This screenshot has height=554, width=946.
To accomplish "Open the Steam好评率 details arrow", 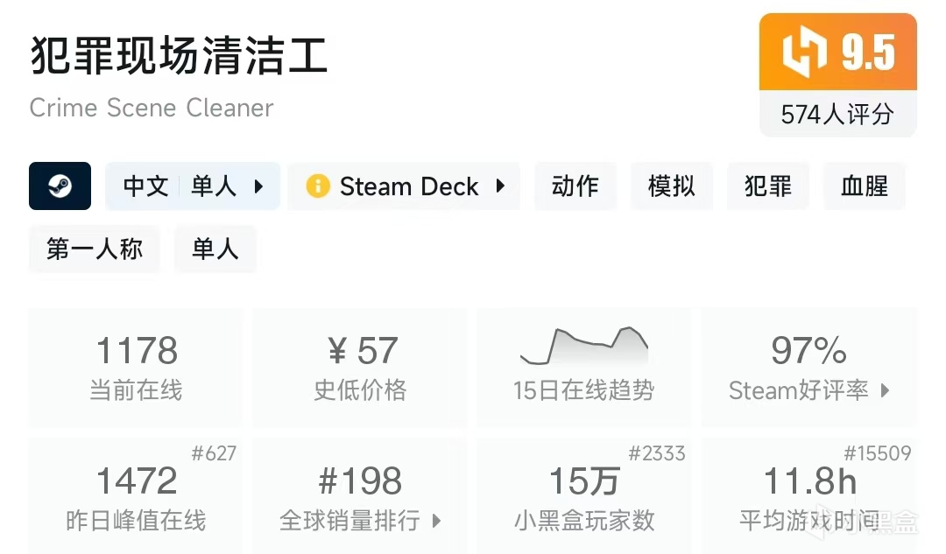I will click(x=885, y=390).
